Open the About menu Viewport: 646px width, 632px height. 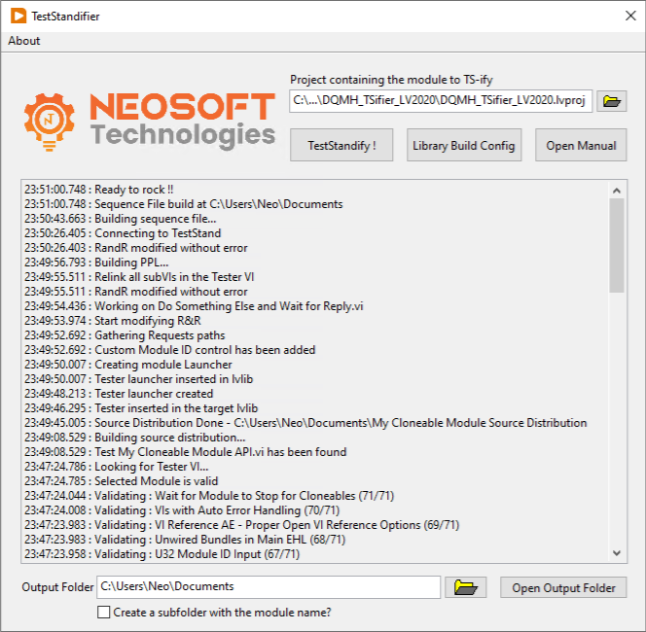pyautogui.click(x=24, y=41)
